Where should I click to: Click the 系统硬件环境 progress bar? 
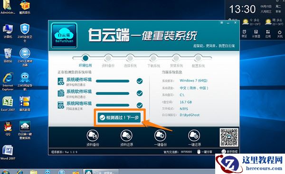113,81
